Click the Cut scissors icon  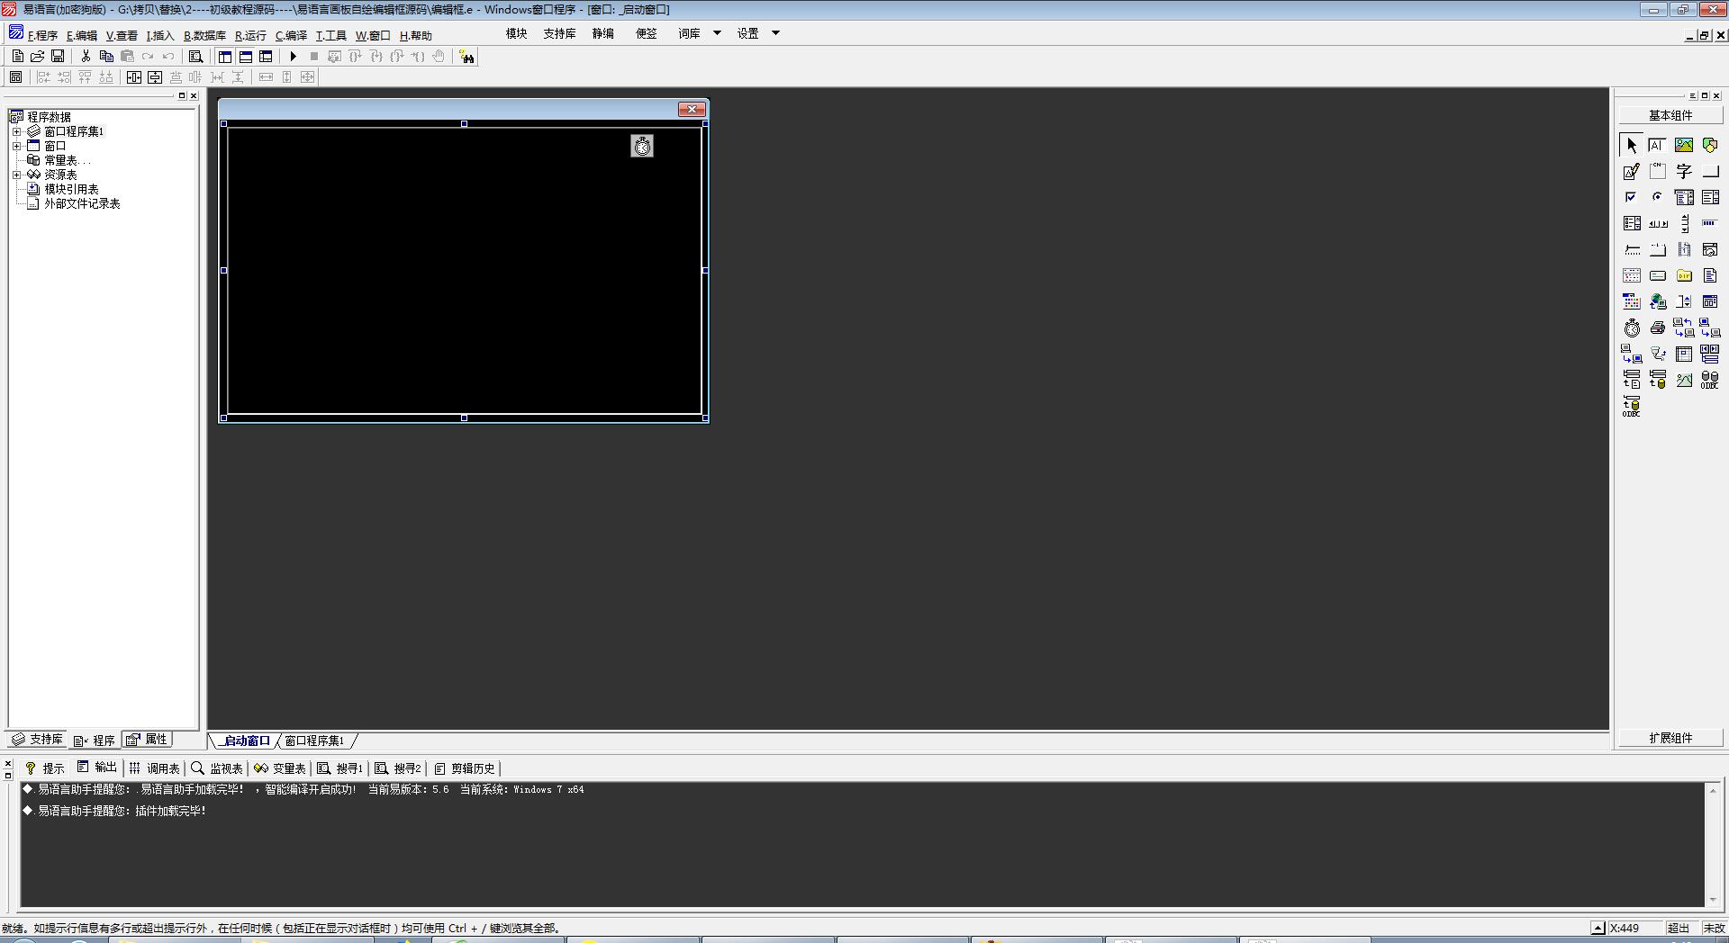coord(86,56)
